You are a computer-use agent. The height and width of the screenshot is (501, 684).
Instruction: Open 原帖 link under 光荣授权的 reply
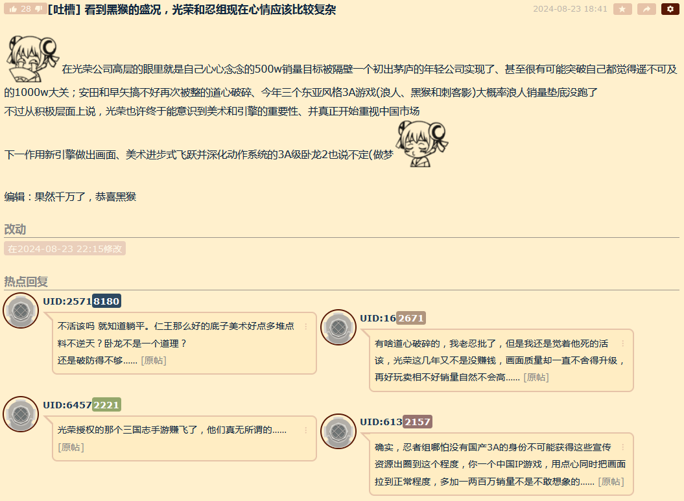pyautogui.click(x=71, y=447)
